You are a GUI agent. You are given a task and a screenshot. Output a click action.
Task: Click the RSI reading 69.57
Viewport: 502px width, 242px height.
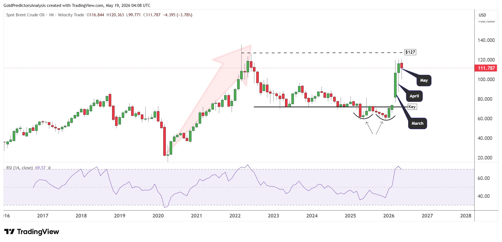coord(40,168)
